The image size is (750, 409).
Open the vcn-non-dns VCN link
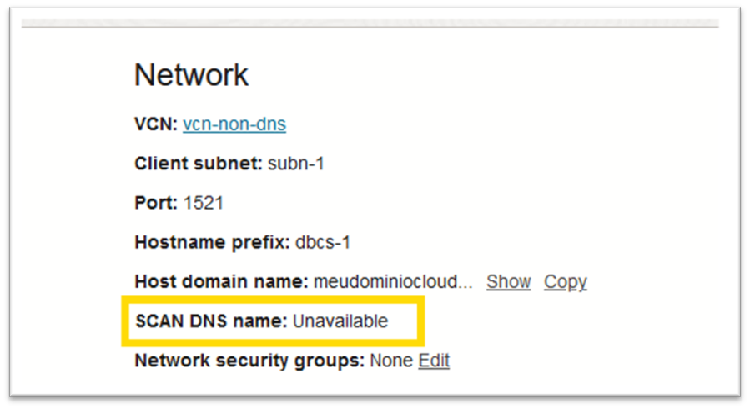234,124
